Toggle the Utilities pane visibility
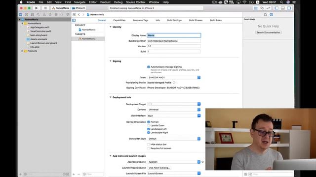 click(x=289, y=8)
